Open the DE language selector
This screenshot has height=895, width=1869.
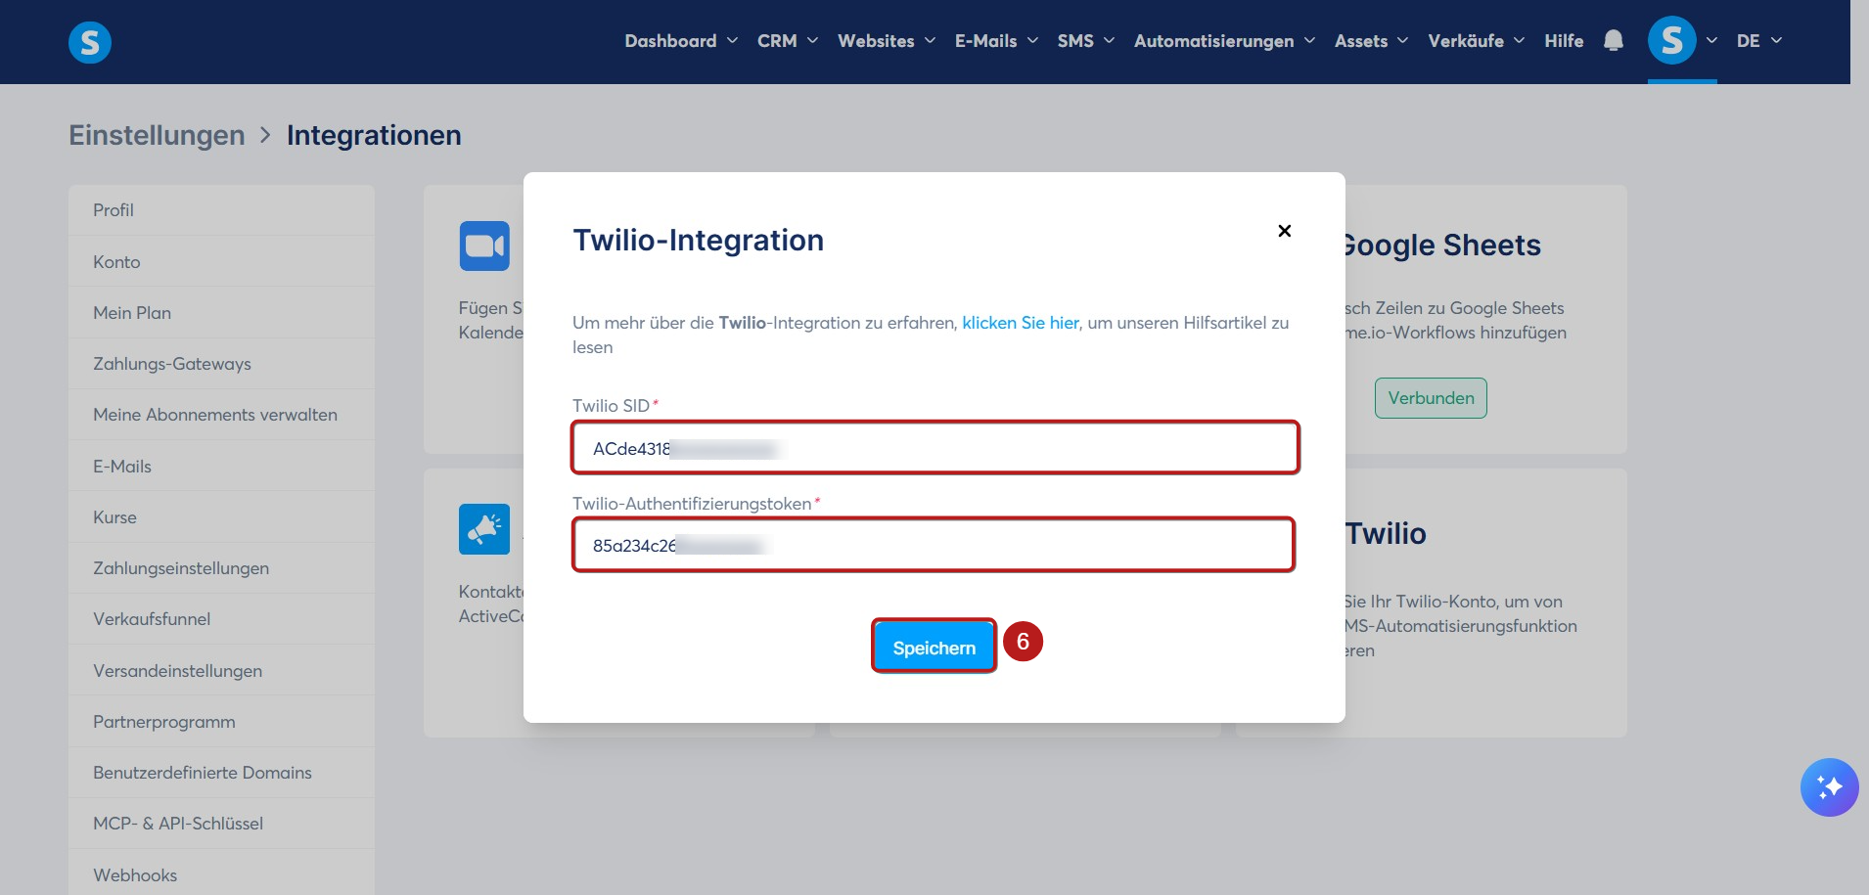[x=1759, y=41]
